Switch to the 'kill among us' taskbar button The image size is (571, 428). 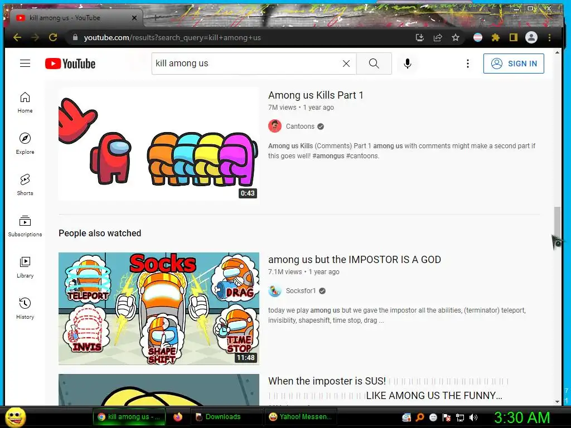pyautogui.click(x=129, y=417)
